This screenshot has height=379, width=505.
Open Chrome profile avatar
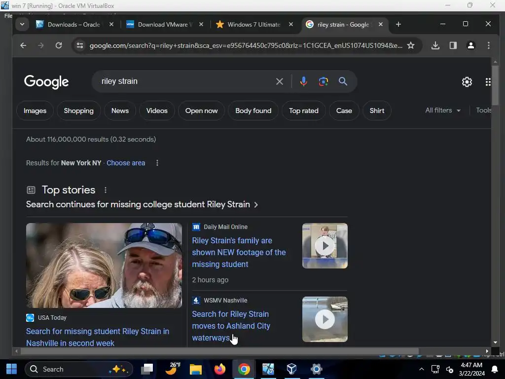tap(470, 45)
